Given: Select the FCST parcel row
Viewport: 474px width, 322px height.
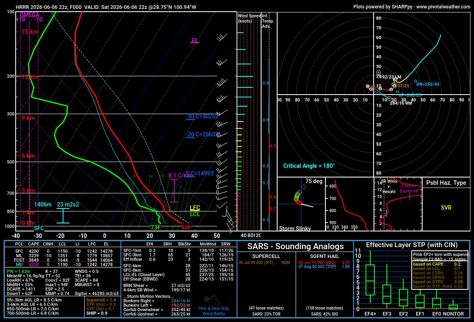Looking at the screenshot, I should click(x=63, y=260).
